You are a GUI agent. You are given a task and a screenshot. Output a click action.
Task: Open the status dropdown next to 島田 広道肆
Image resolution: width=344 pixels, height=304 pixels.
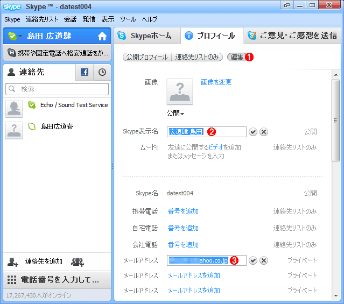pyautogui.click(x=20, y=36)
